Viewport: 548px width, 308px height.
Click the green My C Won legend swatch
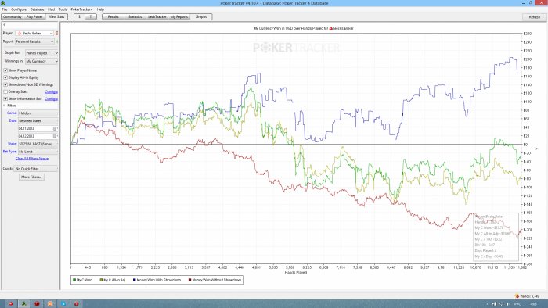click(74, 280)
